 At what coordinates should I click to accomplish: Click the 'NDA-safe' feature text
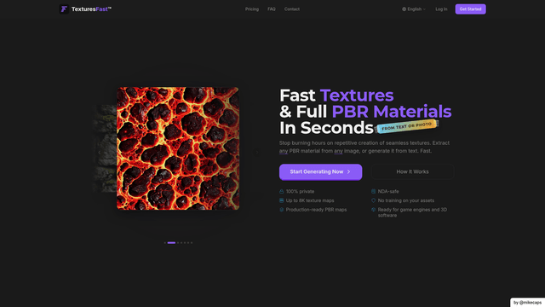[388, 191]
